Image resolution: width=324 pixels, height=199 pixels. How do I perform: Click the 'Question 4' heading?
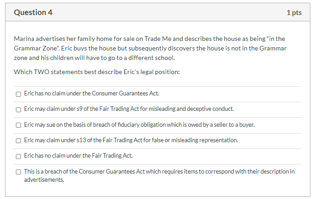[x=33, y=13]
